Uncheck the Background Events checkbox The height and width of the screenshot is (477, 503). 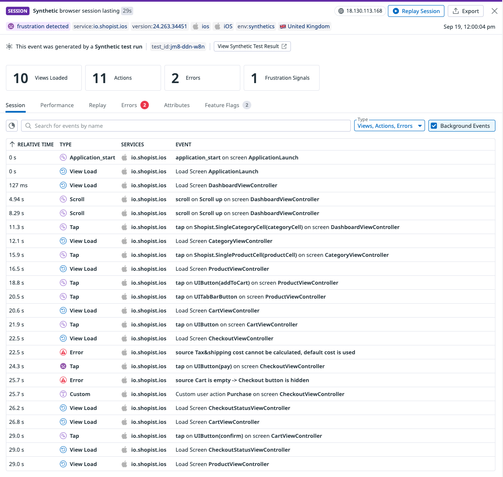click(x=434, y=125)
